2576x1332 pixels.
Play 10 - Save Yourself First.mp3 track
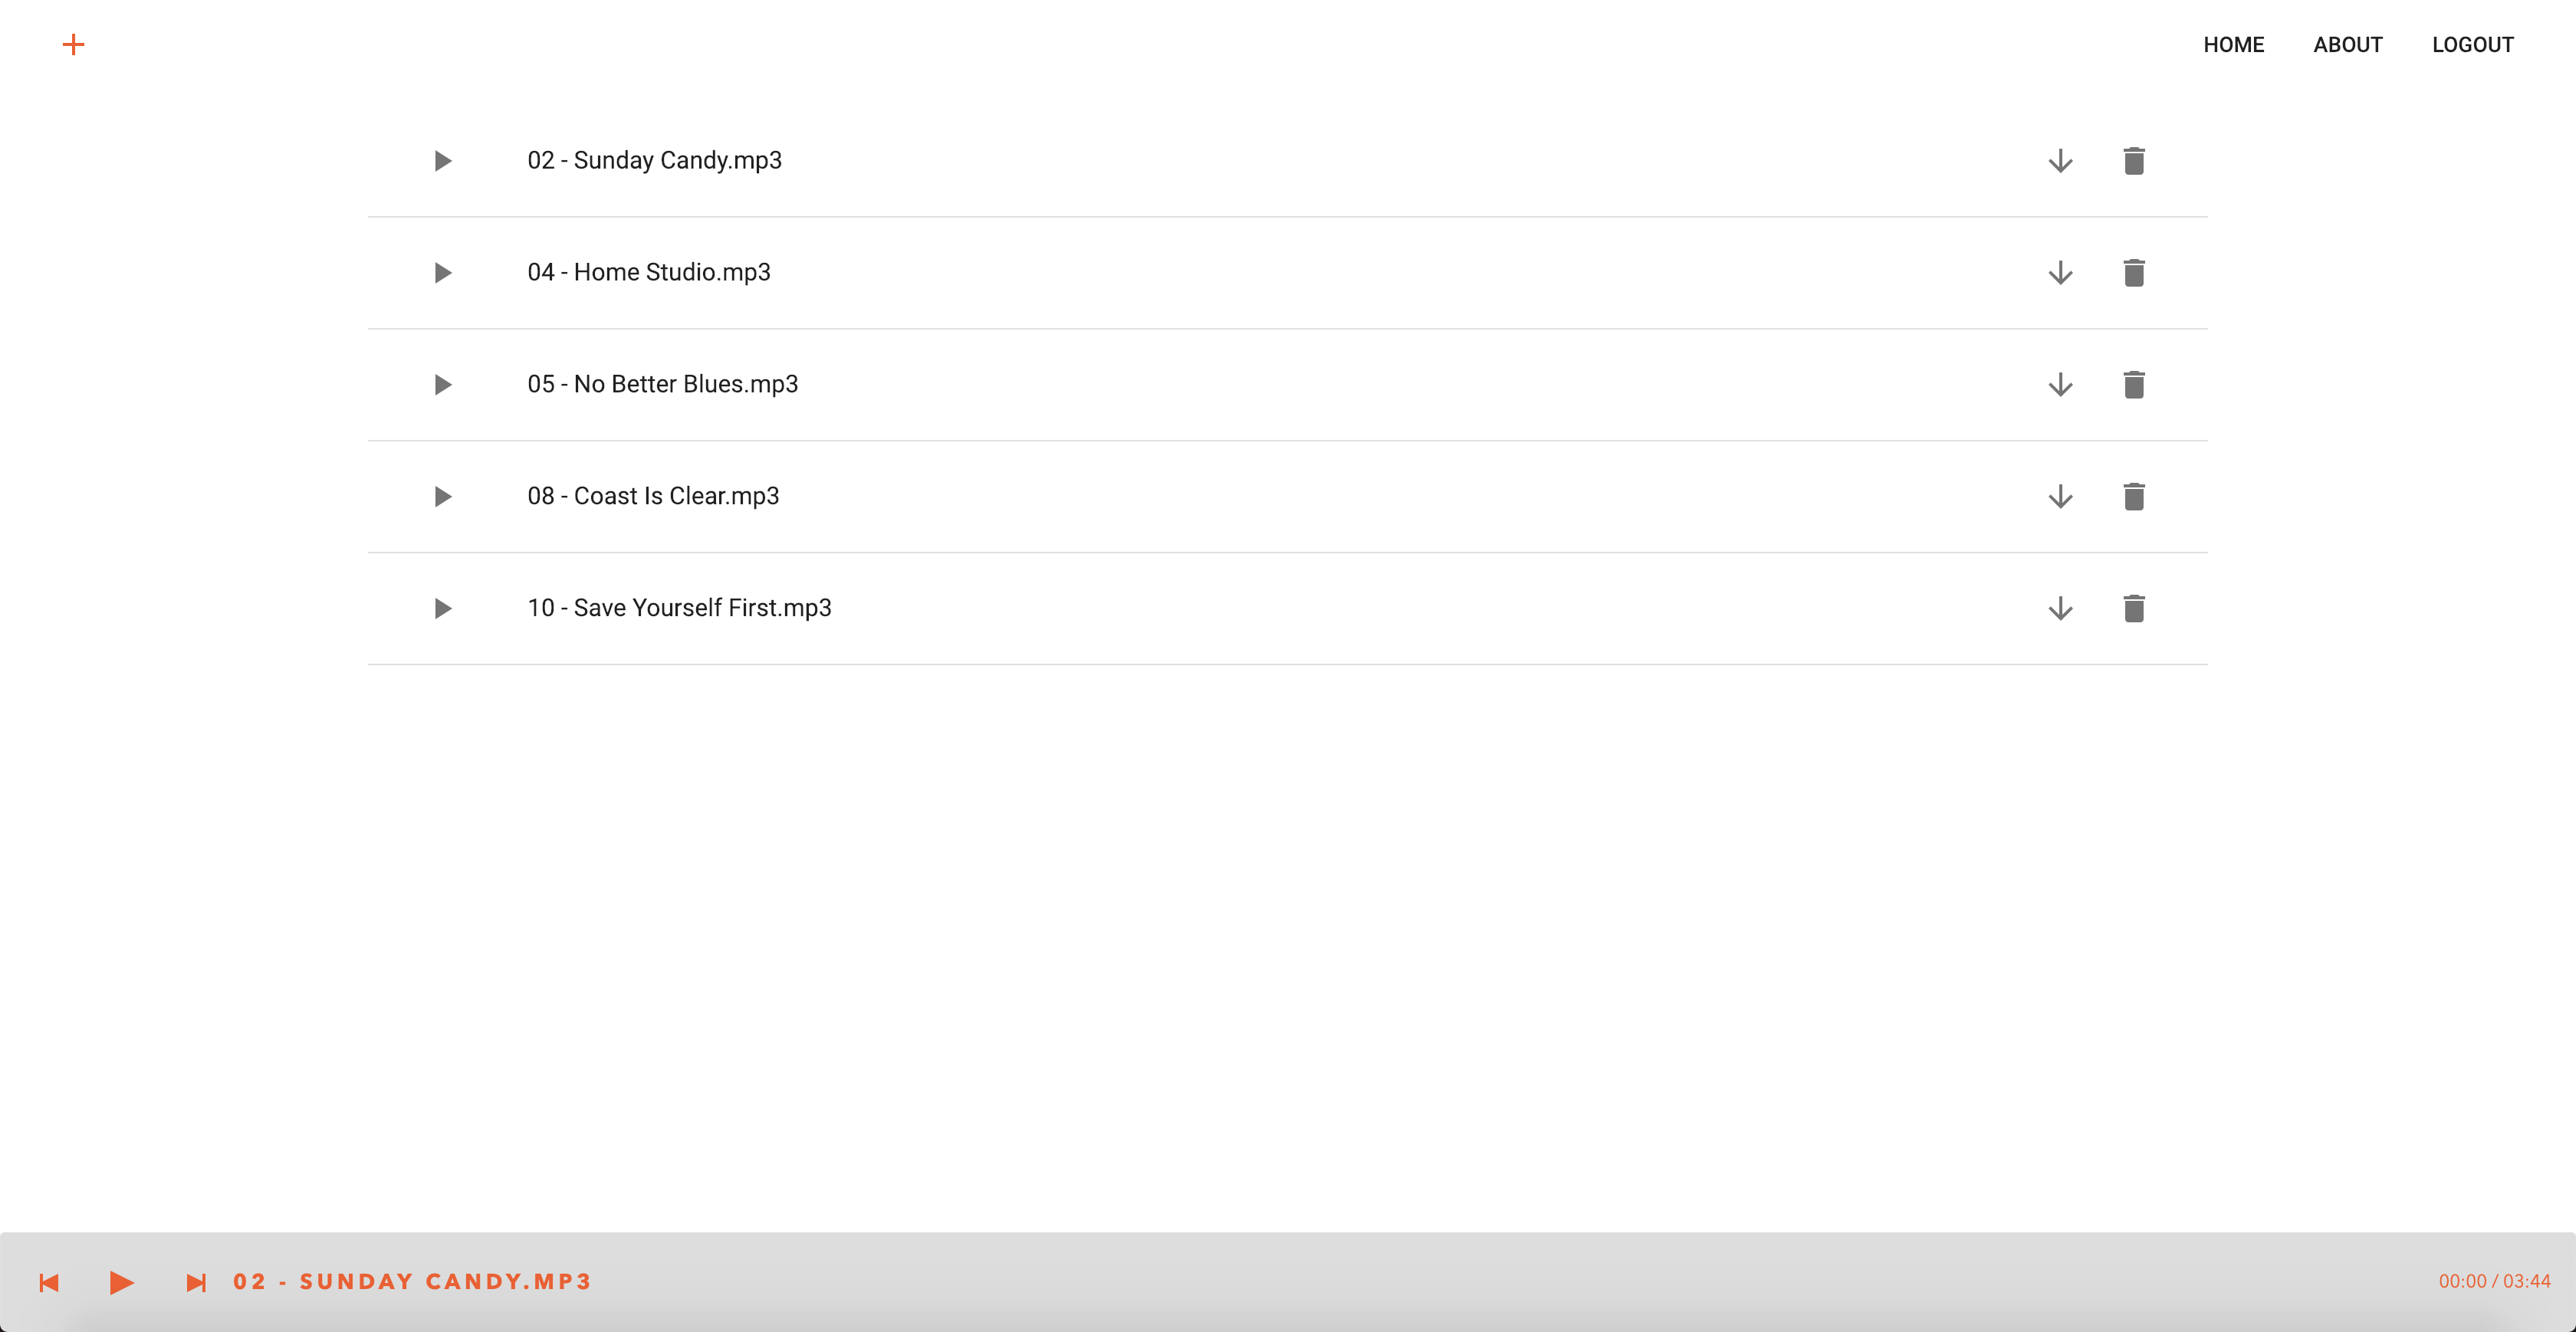[442, 609]
